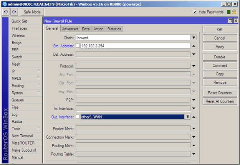Switch to the Advanced tab

click(x=70, y=29)
